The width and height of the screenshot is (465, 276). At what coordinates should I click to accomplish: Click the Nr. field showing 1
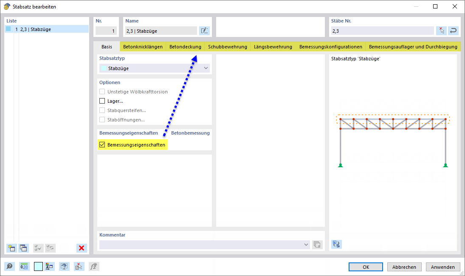pyautogui.click(x=106, y=31)
